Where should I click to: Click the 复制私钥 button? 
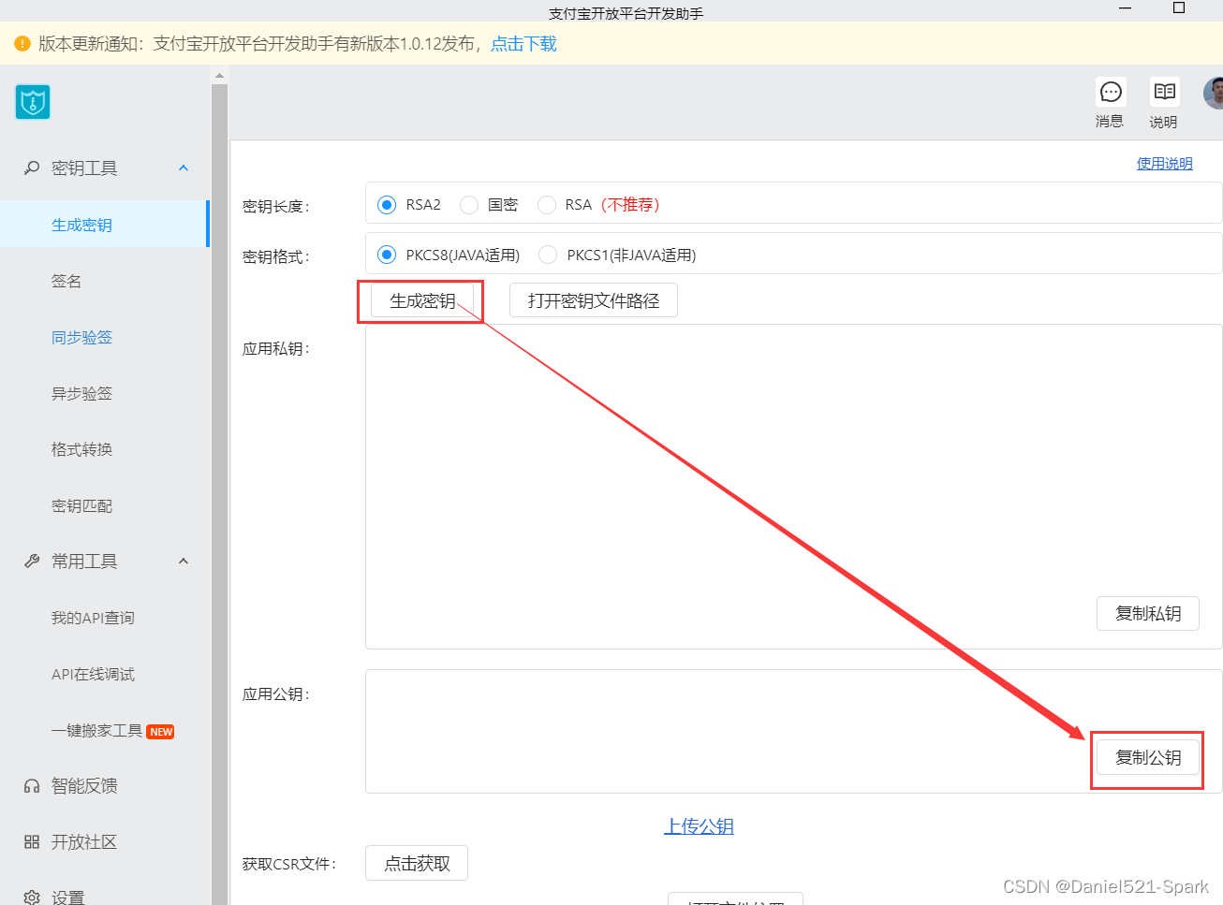pyautogui.click(x=1148, y=614)
